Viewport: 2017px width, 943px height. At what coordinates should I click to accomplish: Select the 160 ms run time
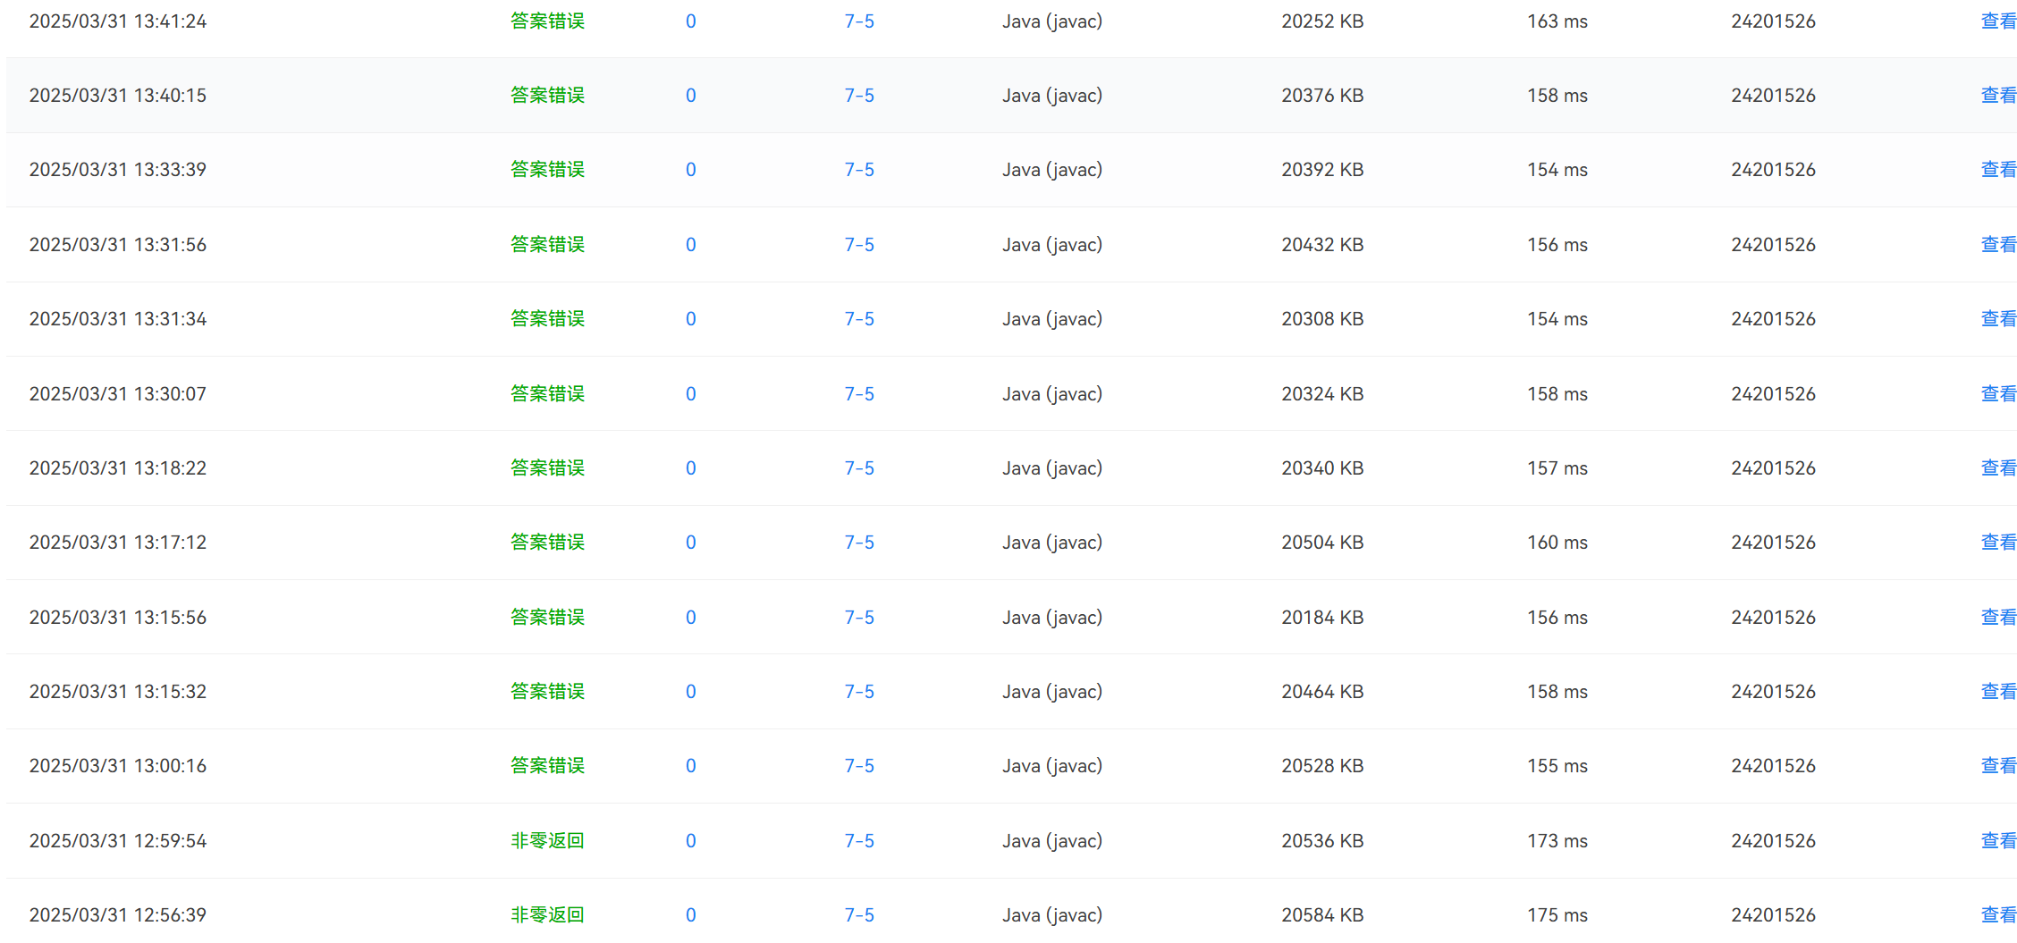tap(1557, 543)
